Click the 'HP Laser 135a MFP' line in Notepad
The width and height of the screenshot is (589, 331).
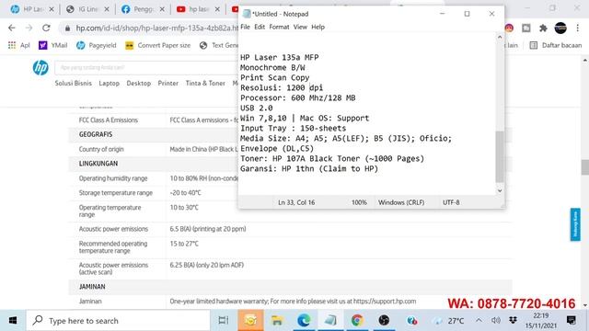click(x=280, y=57)
